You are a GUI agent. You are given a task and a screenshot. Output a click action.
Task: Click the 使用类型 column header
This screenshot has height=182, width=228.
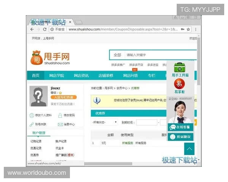(127, 135)
